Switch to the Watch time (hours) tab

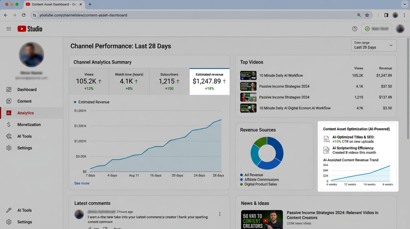(129, 81)
